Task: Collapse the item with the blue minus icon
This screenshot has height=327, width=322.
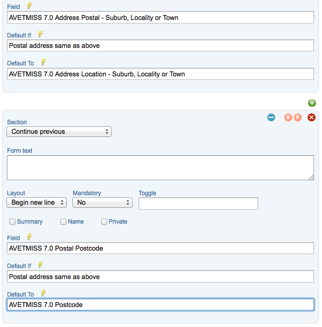Action: tap(271, 117)
